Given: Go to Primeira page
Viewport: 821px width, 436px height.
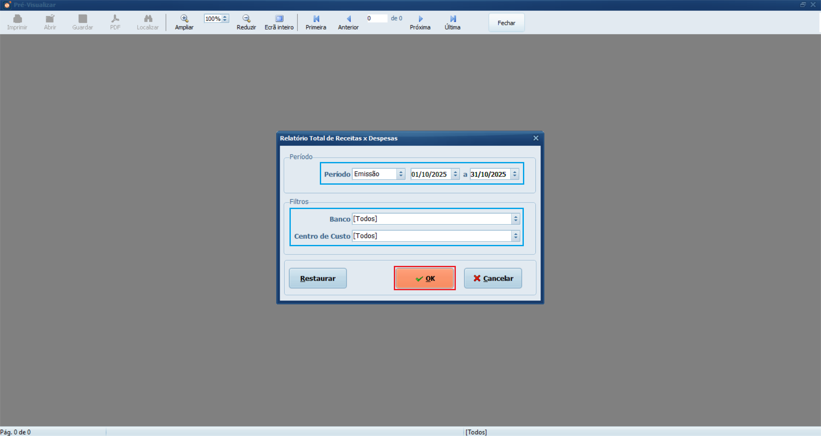Looking at the screenshot, I should (x=316, y=19).
